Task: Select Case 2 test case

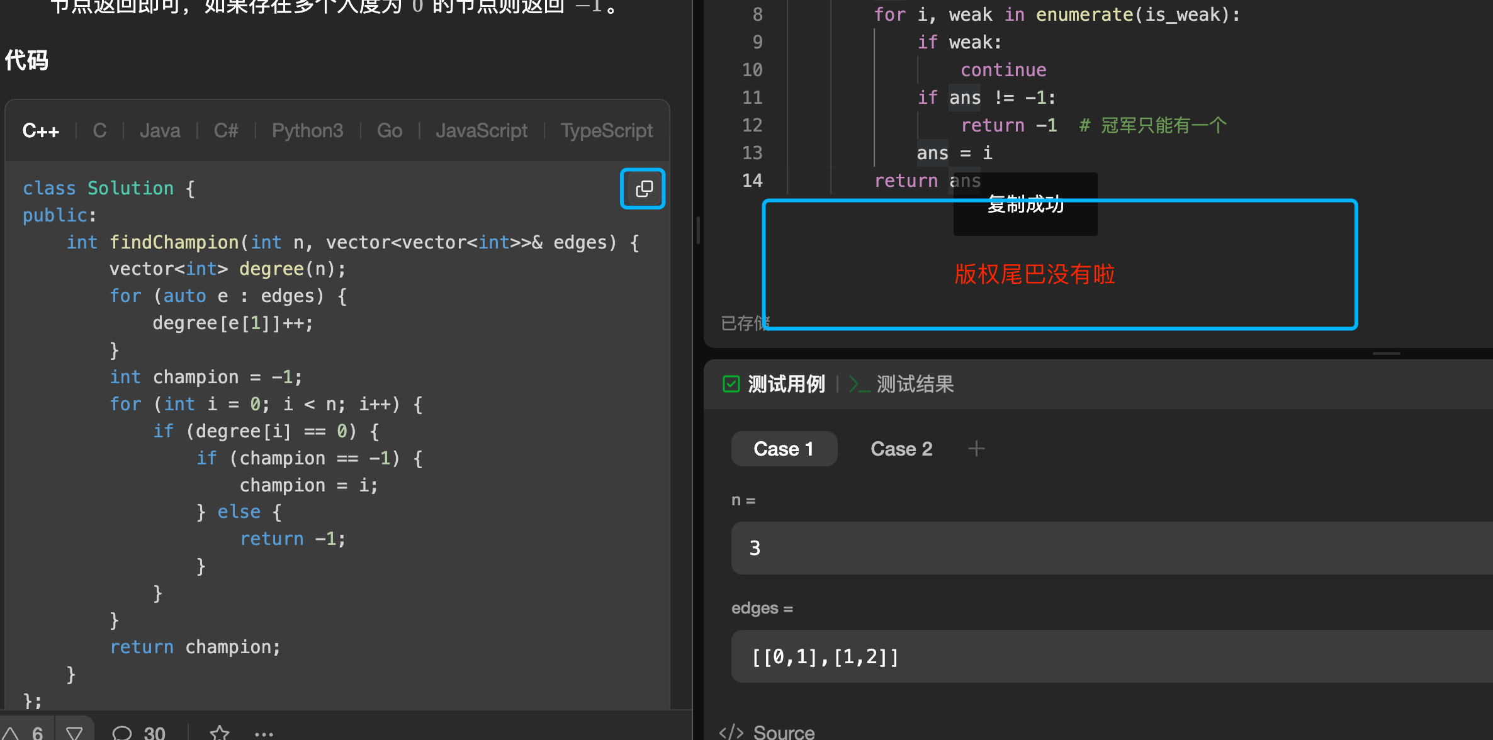Action: (x=901, y=449)
